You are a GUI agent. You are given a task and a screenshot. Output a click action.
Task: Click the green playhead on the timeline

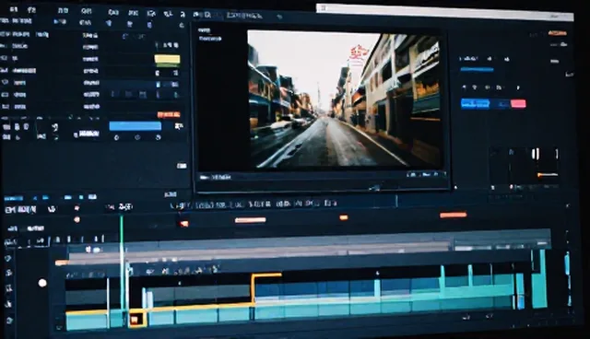(122, 263)
